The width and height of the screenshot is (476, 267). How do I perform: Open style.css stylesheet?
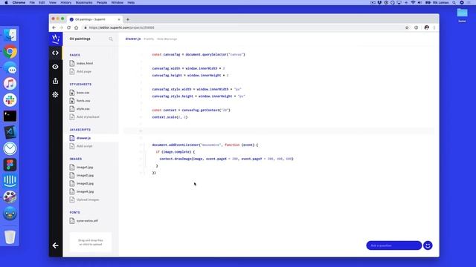pyautogui.click(x=83, y=109)
